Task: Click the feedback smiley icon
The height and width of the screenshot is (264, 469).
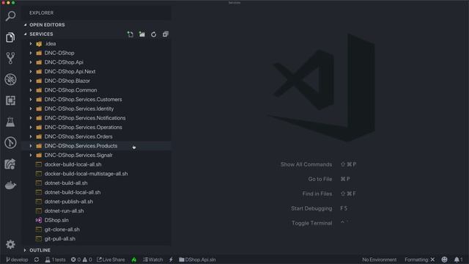Action: pos(445,260)
